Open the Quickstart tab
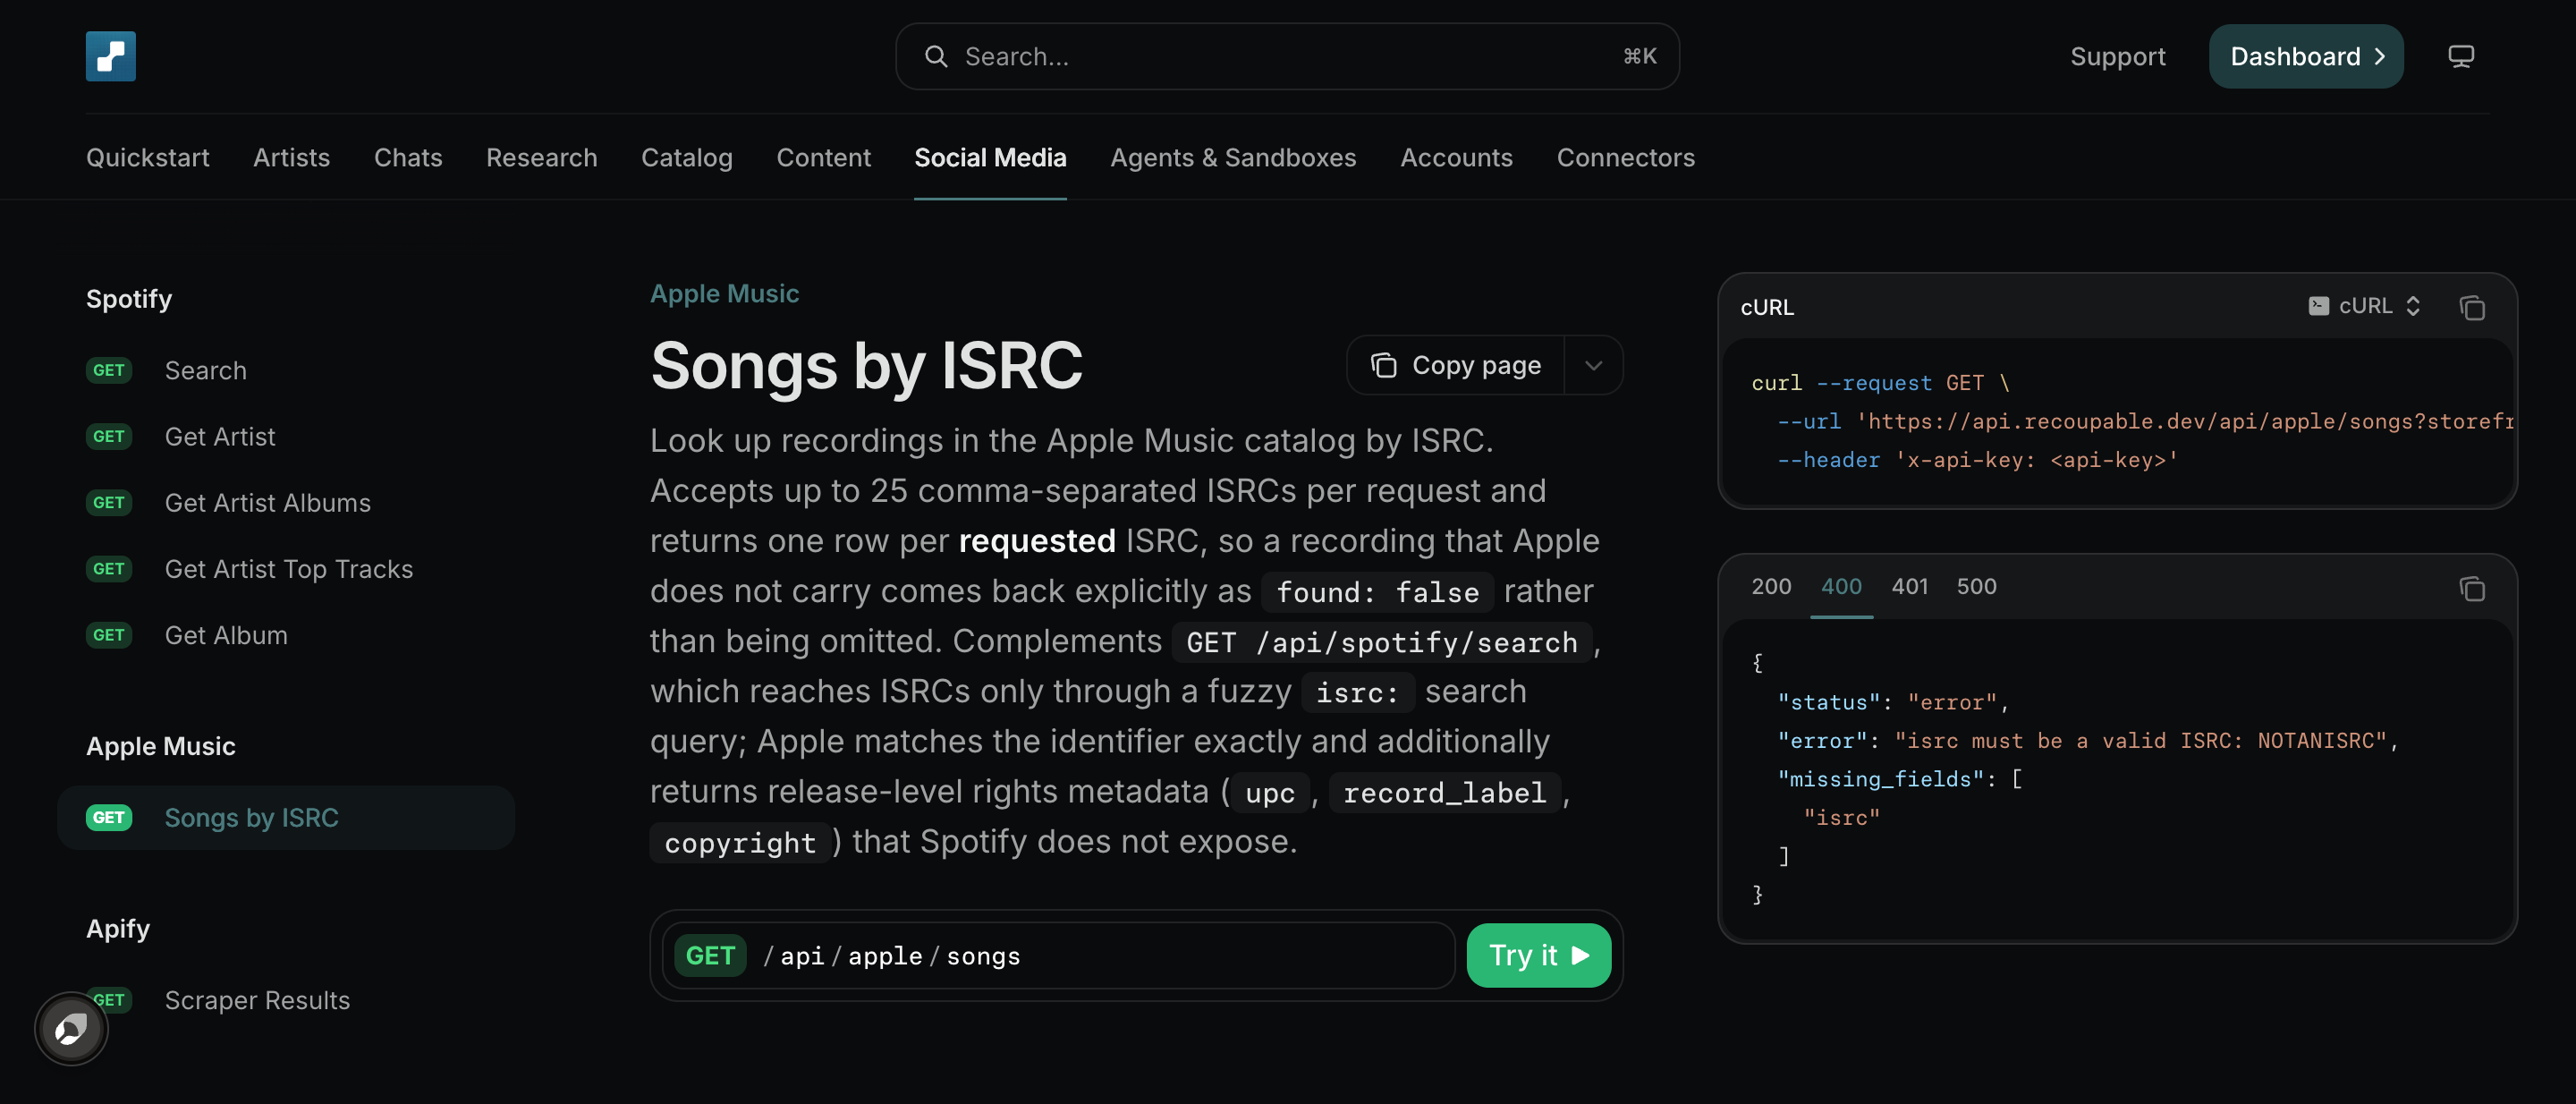This screenshot has height=1104, width=2576. coord(148,157)
